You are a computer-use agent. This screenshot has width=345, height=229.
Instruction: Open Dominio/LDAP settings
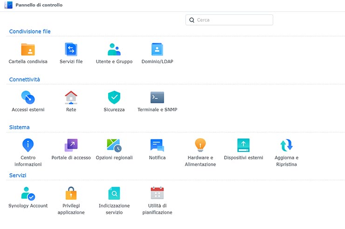coord(157,50)
